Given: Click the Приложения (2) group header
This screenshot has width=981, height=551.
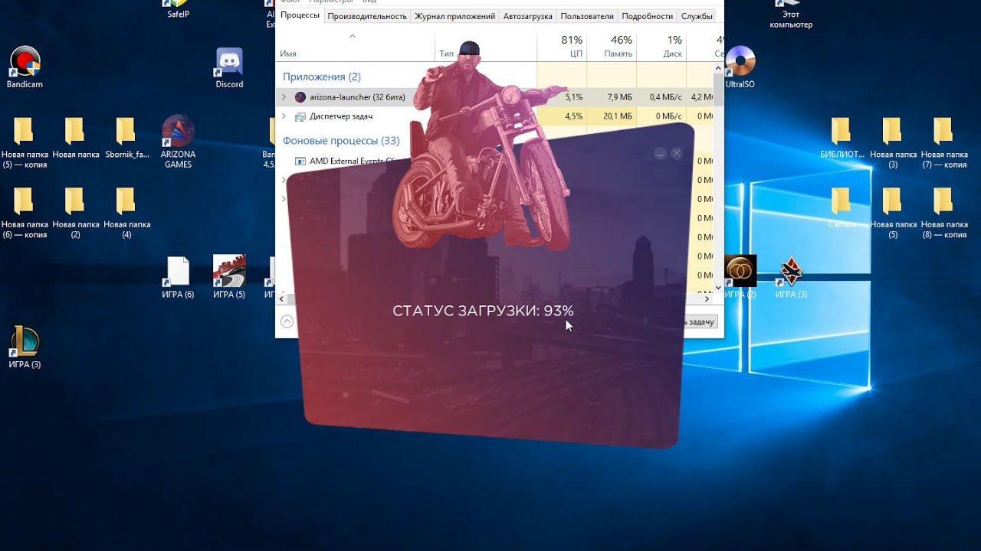Looking at the screenshot, I should pos(322,77).
